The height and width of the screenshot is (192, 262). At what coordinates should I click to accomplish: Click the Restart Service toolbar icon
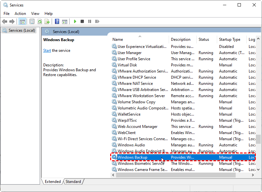pos(97,22)
